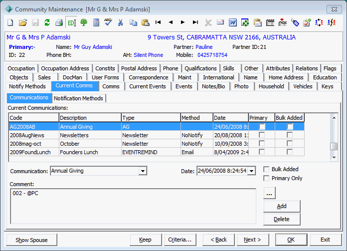Open file using folder icon
Image resolution: width=347 pixels, height=251 pixels.
pyautogui.click(x=22, y=22)
